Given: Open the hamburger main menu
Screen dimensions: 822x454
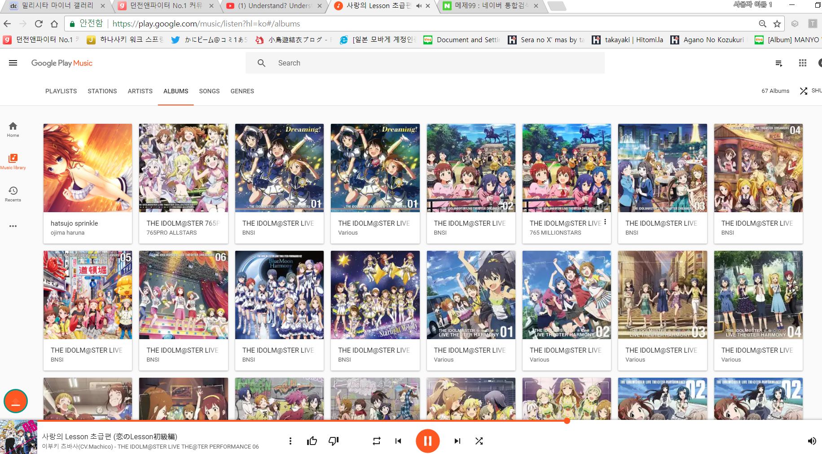Looking at the screenshot, I should (x=13, y=63).
